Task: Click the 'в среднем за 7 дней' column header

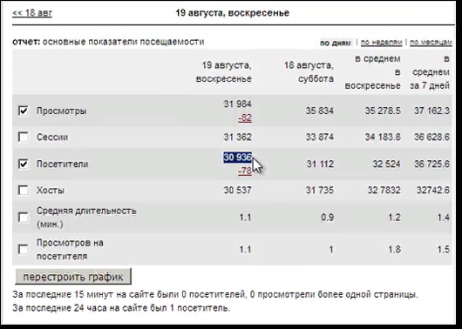Action: [x=430, y=72]
